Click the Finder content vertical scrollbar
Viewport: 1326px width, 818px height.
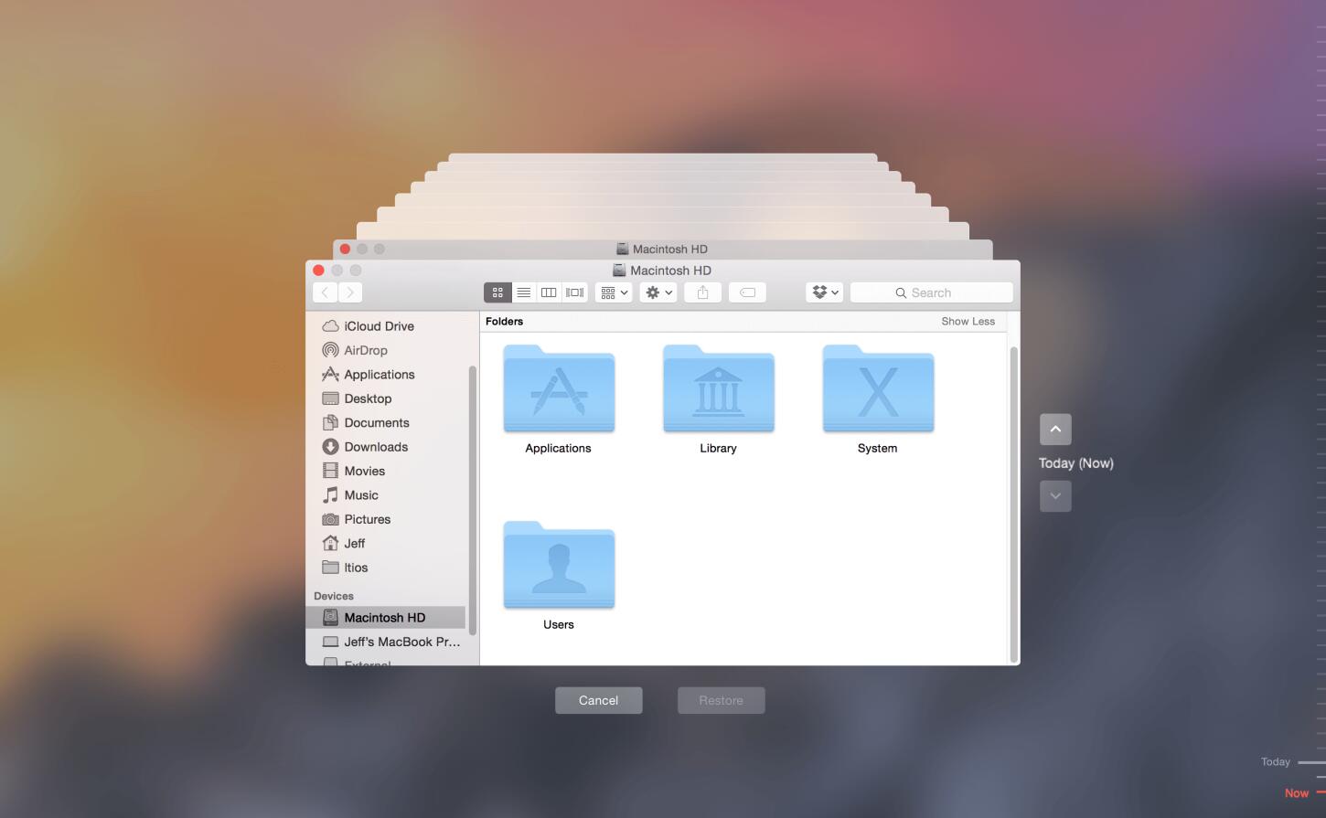(1013, 505)
